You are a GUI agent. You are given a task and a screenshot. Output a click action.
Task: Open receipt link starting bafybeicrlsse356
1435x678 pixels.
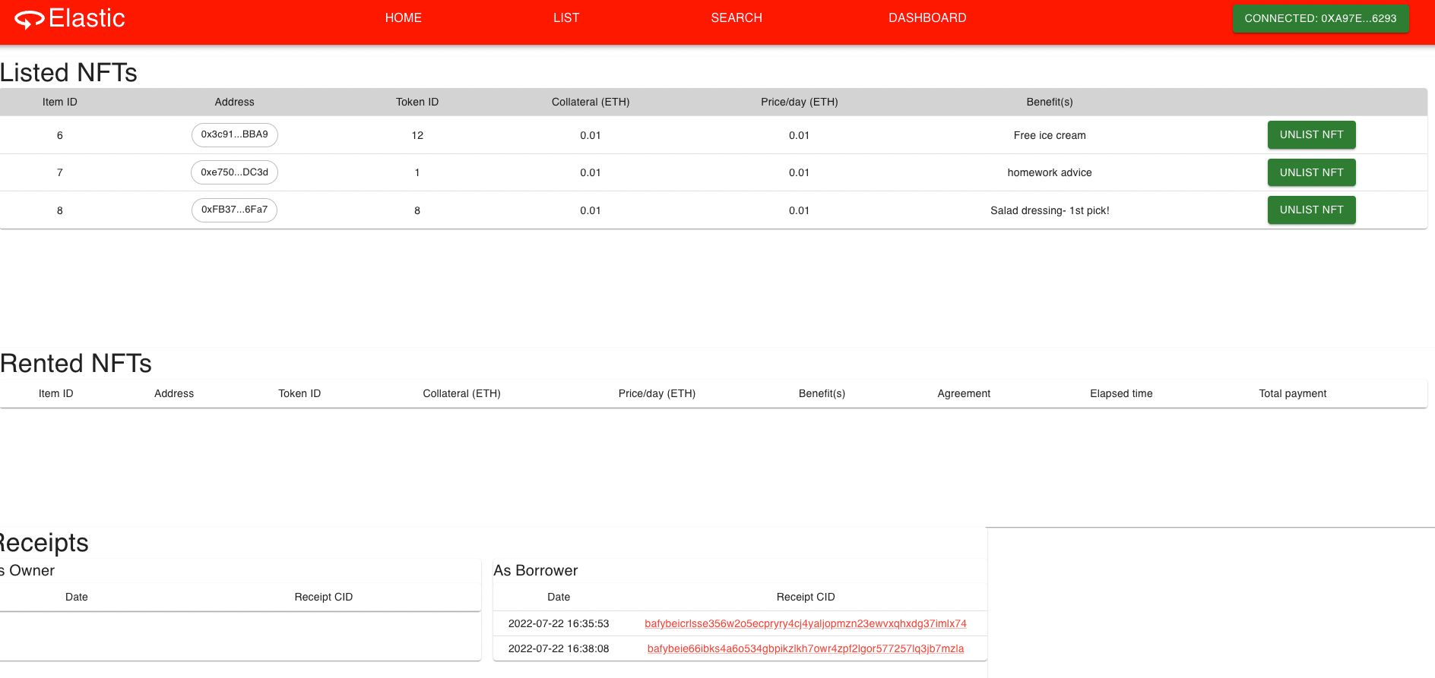click(x=806, y=623)
